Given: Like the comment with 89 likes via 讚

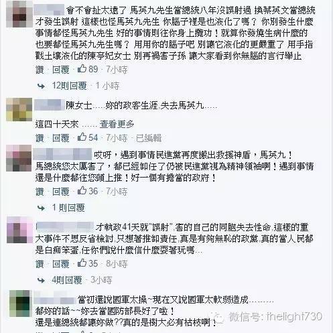Looking at the screenshot, I should pyautogui.click(x=40, y=70).
